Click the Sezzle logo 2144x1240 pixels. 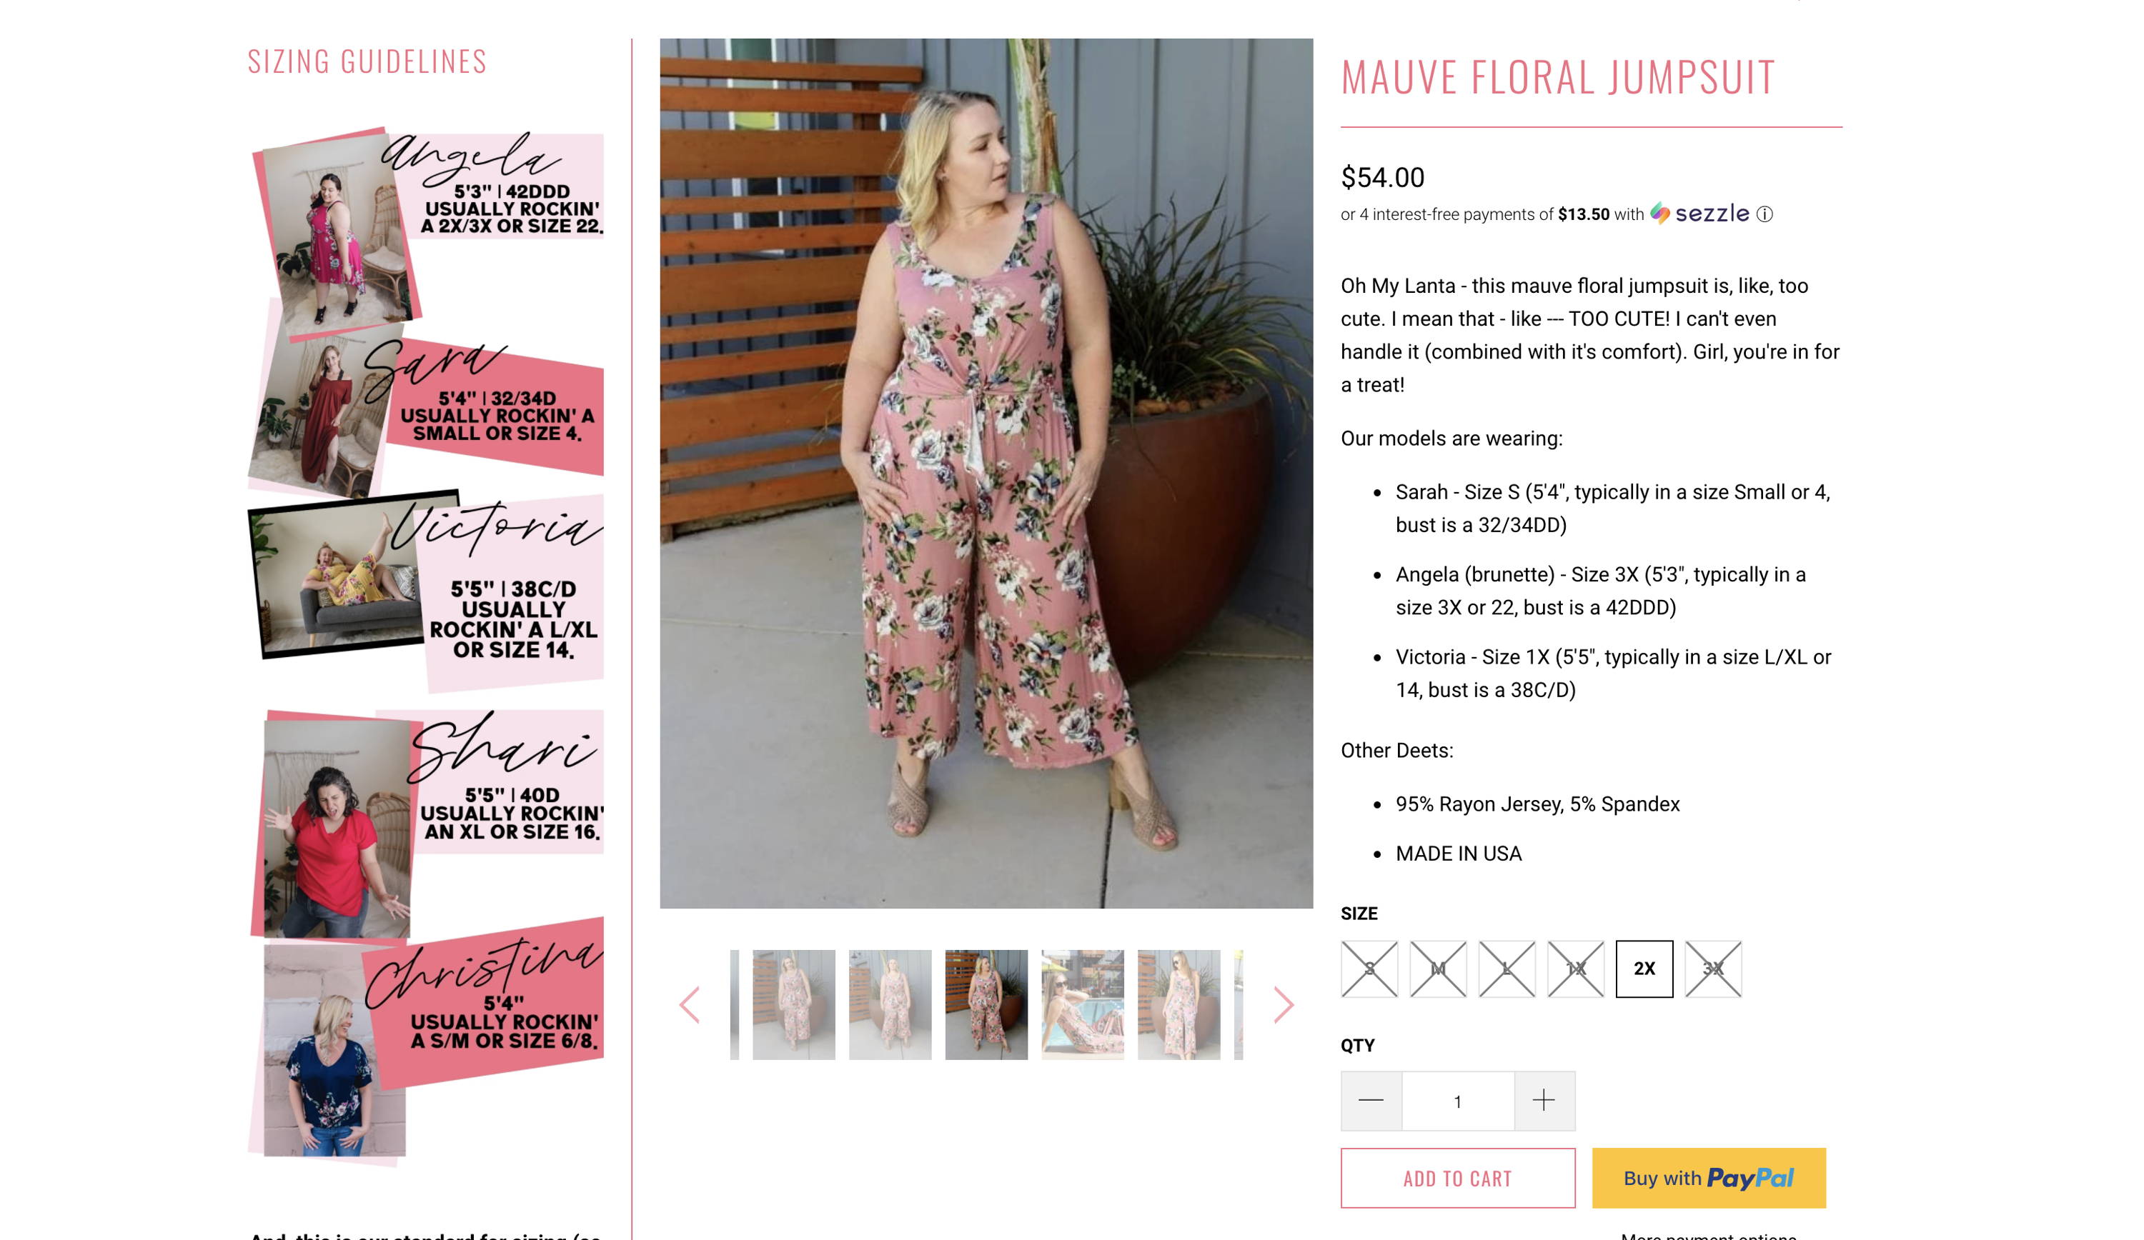(1699, 214)
